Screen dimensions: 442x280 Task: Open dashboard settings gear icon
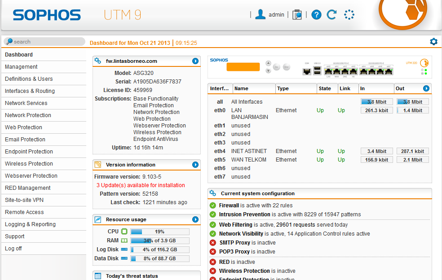point(433,42)
